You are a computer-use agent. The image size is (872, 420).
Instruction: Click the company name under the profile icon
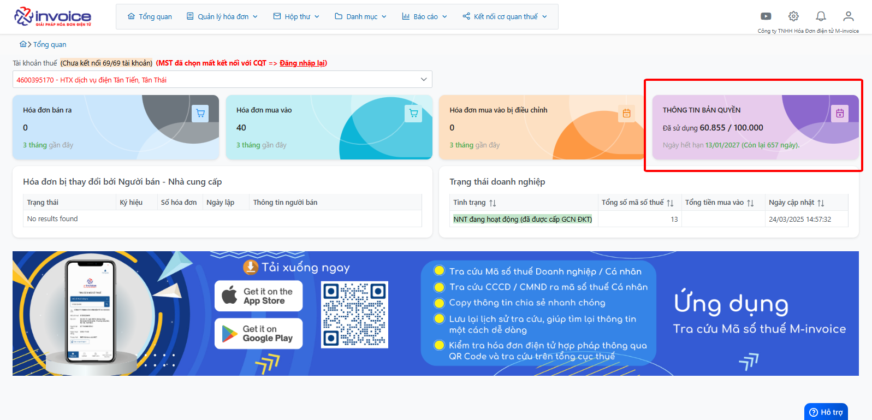point(808,31)
